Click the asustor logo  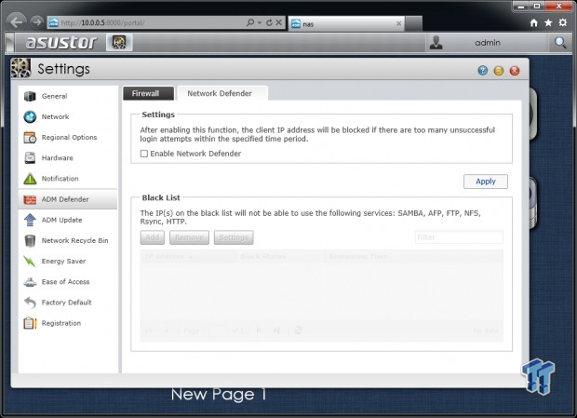coord(61,42)
